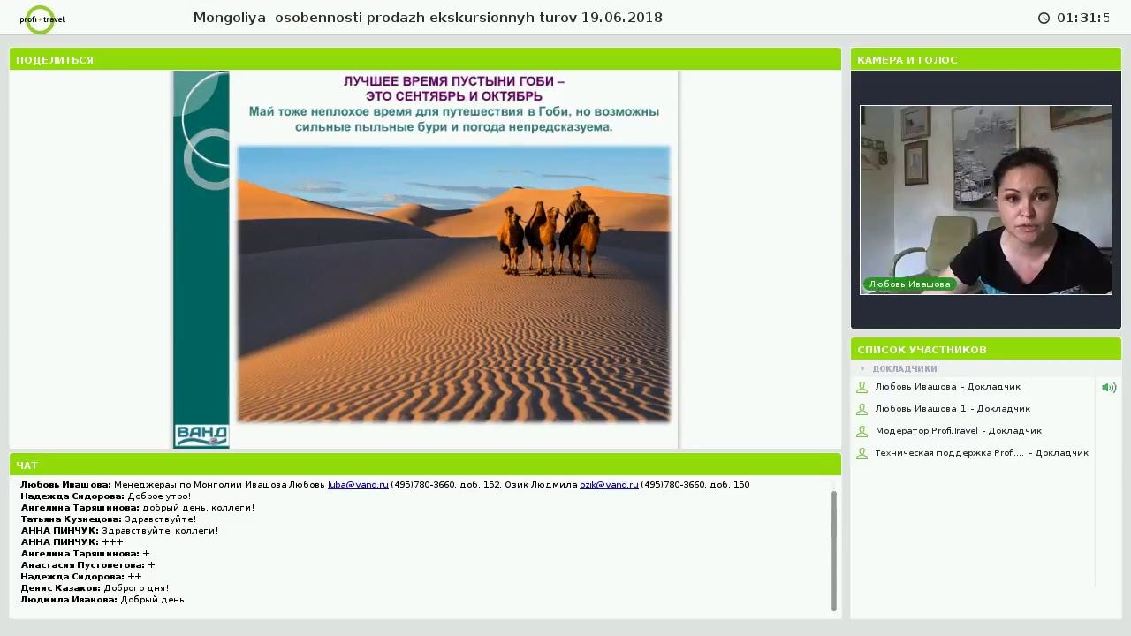1131x636 pixels.
Task: Click the Gobi desert camel slide image
Action: click(454, 284)
